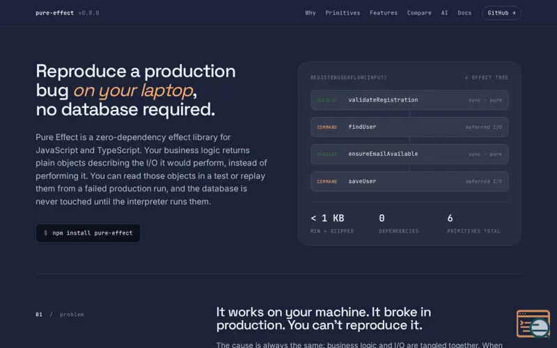Image resolution: width=557 pixels, height=348 pixels.
Task: Click the PRIMITIVES TOTAL label
Action: coord(473,231)
